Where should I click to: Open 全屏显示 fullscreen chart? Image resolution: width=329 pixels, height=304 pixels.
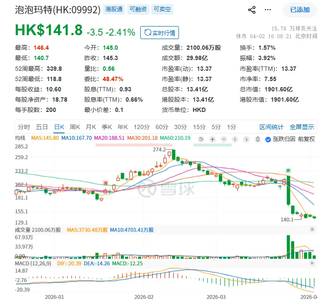point(302,127)
